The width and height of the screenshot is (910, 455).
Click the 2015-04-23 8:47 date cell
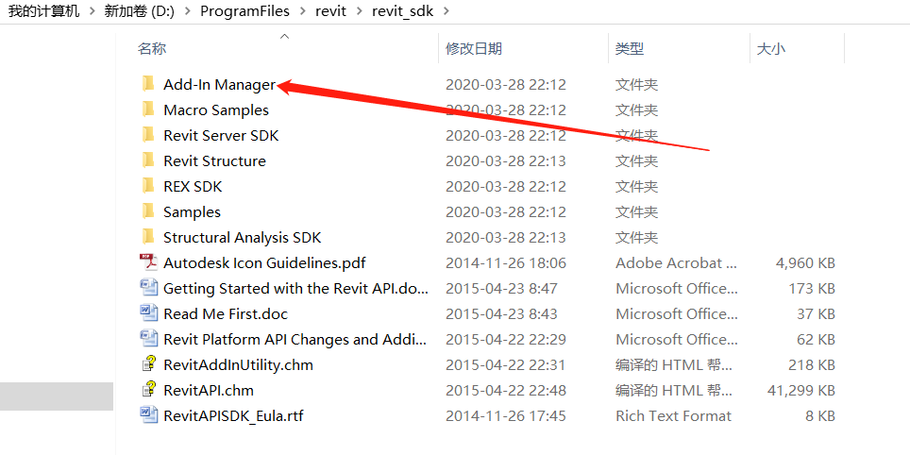(x=501, y=289)
